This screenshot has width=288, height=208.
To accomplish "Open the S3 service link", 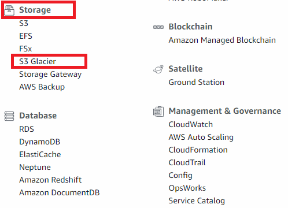I will click(x=24, y=23).
